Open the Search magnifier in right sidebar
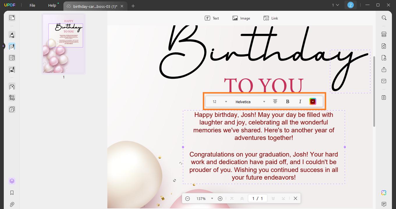This screenshot has height=209, width=396. coord(384,18)
